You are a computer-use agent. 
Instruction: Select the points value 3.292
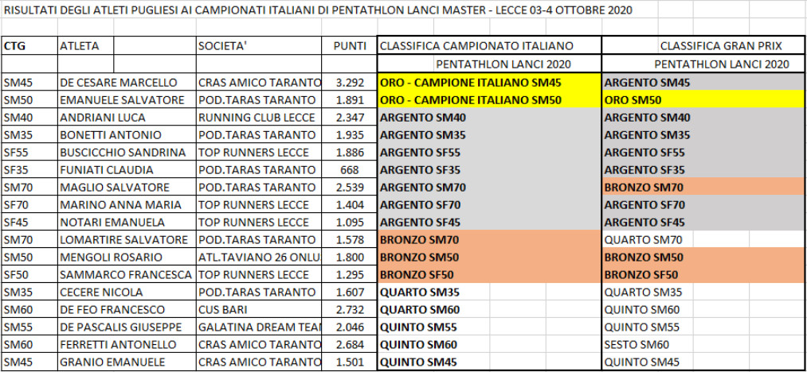coord(349,83)
